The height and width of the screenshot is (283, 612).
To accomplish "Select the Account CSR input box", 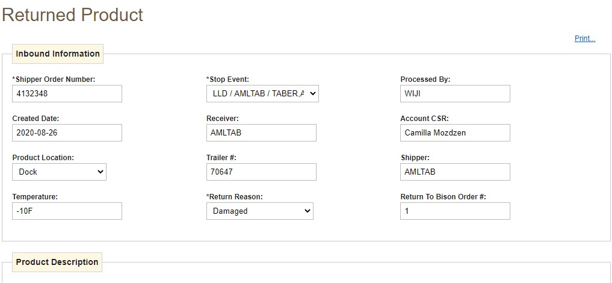I will [x=454, y=132].
